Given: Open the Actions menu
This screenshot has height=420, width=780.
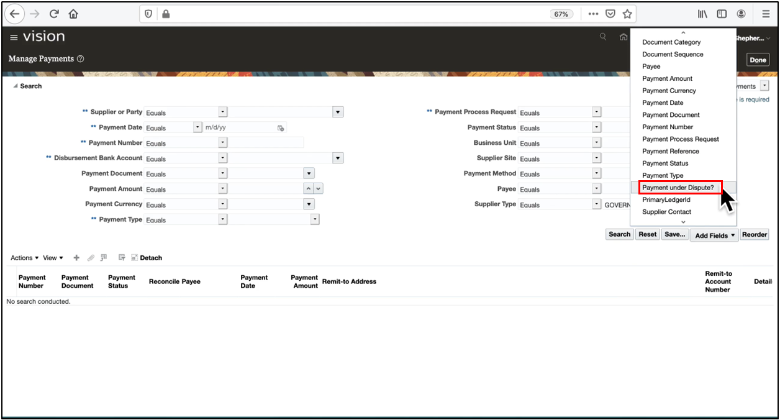Looking at the screenshot, I should 24,258.
